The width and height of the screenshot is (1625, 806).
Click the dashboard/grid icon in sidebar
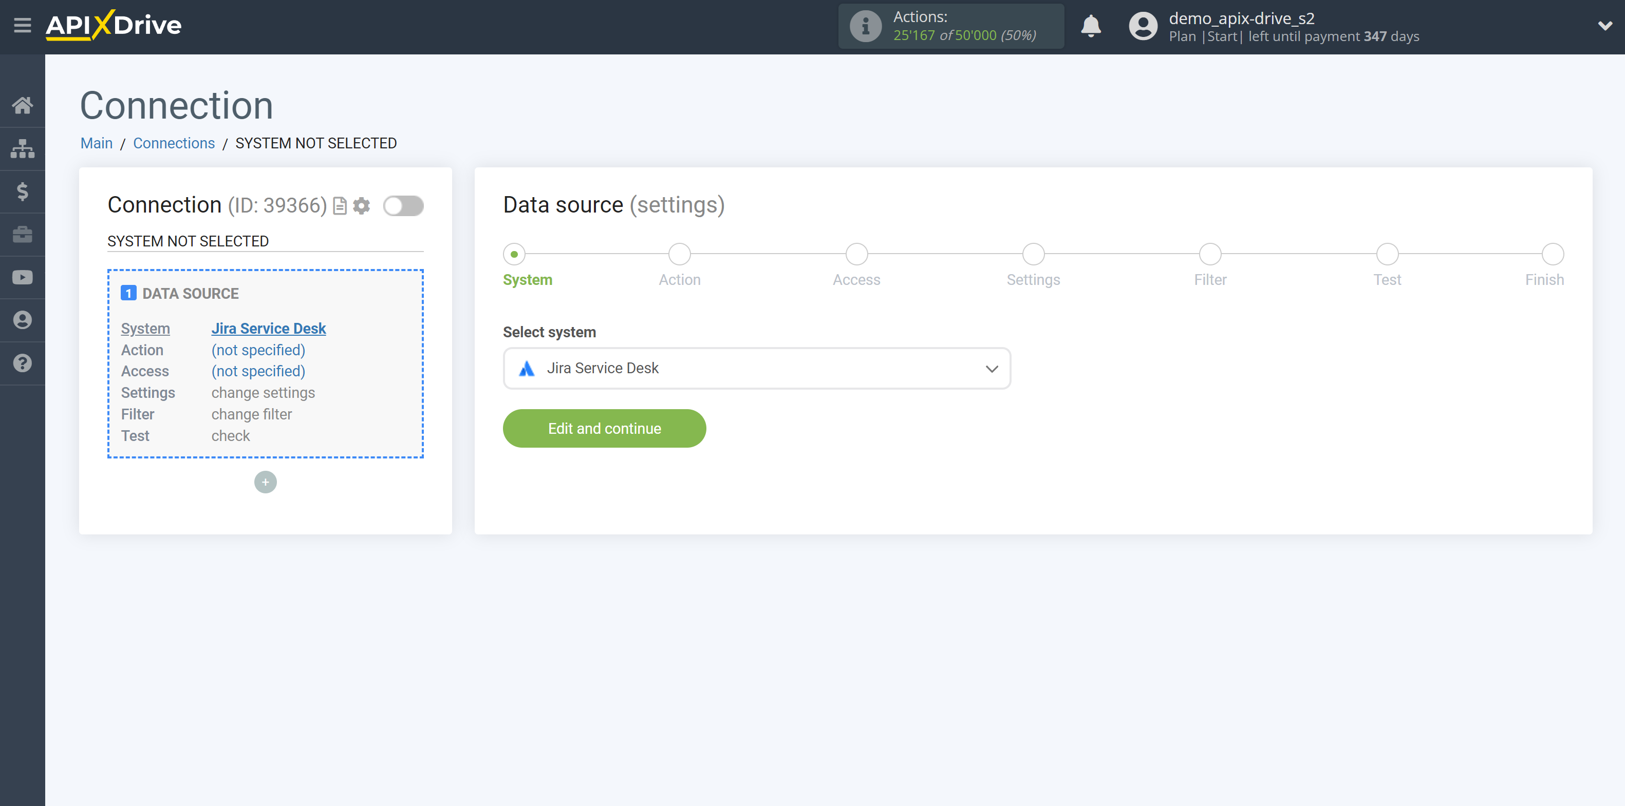[x=23, y=148]
